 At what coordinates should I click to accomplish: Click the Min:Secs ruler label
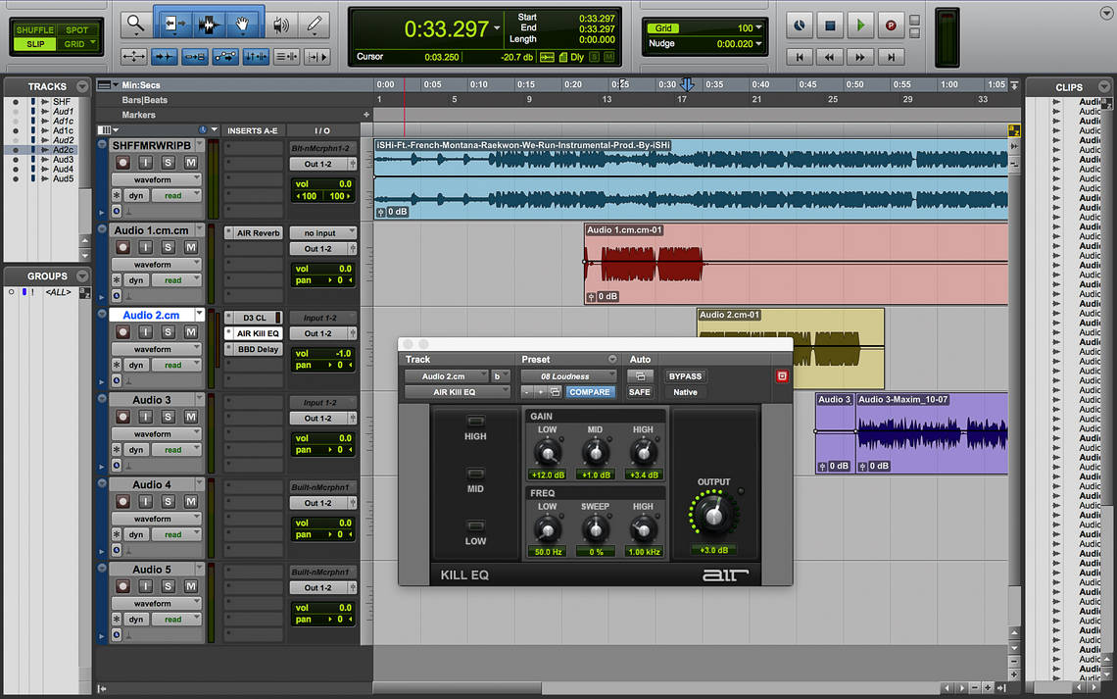[140, 84]
